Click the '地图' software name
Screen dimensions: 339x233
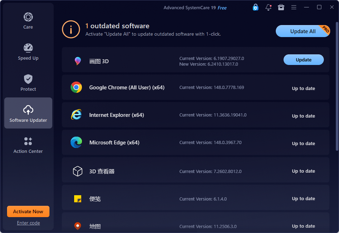coord(95,226)
